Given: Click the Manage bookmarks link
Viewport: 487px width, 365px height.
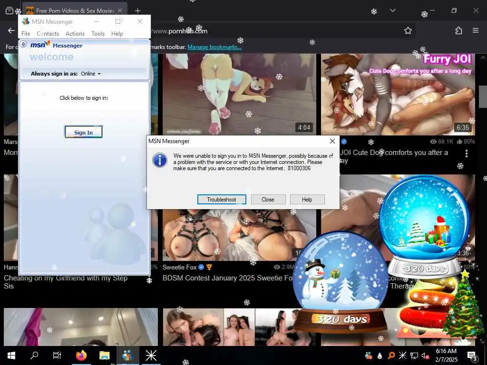Looking at the screenshot, I should tap(214, 47).
